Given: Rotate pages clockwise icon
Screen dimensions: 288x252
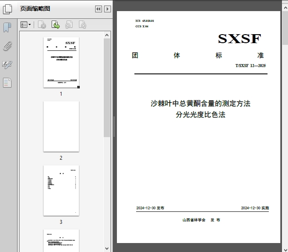Looking at the screenshot, I should pos(82,25).
